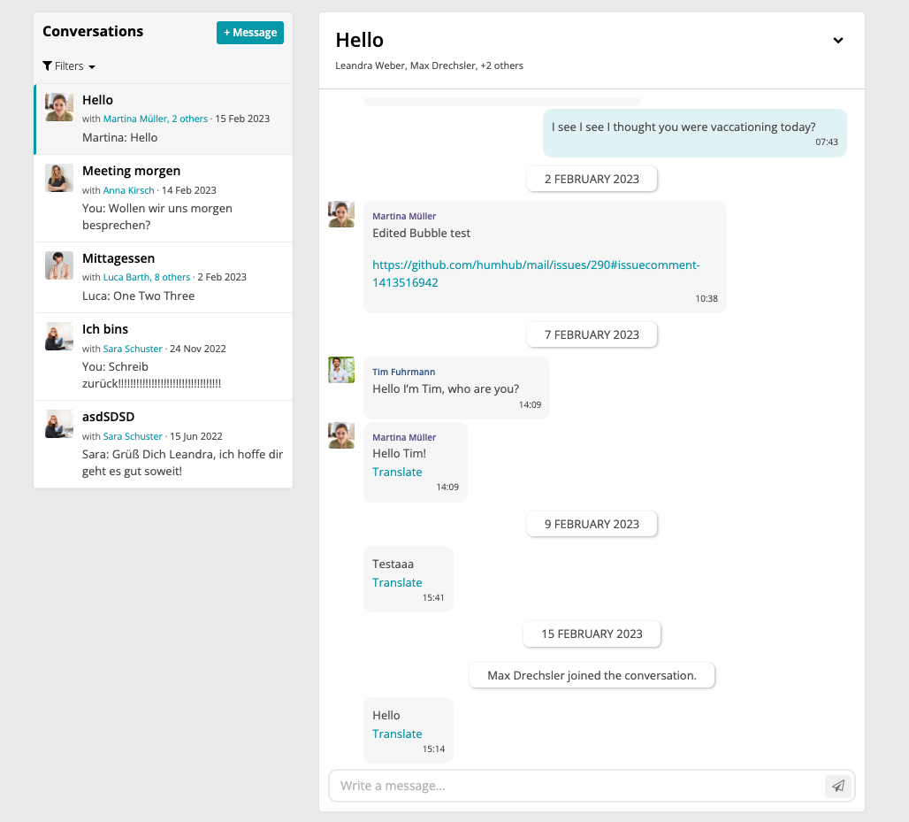Click 'Martina: Hello' preview text
Image resolution: width=909 pixels, height=822 pixels.
[x=120, y=138]
